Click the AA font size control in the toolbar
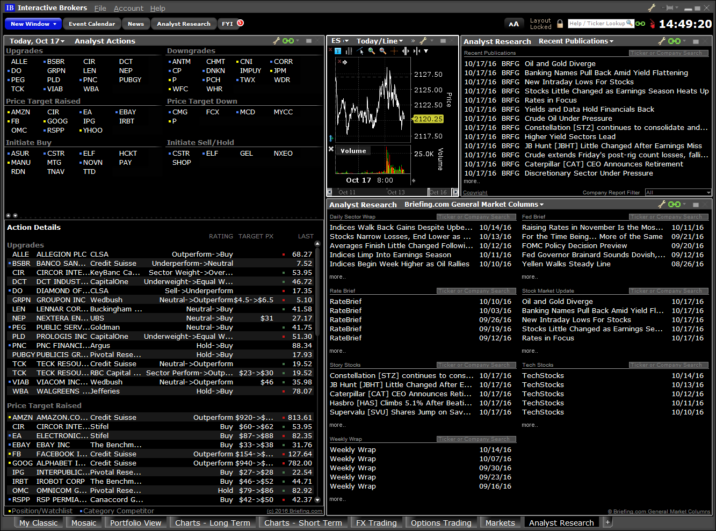This screenshot has width=716, height=531. point(514,24)
